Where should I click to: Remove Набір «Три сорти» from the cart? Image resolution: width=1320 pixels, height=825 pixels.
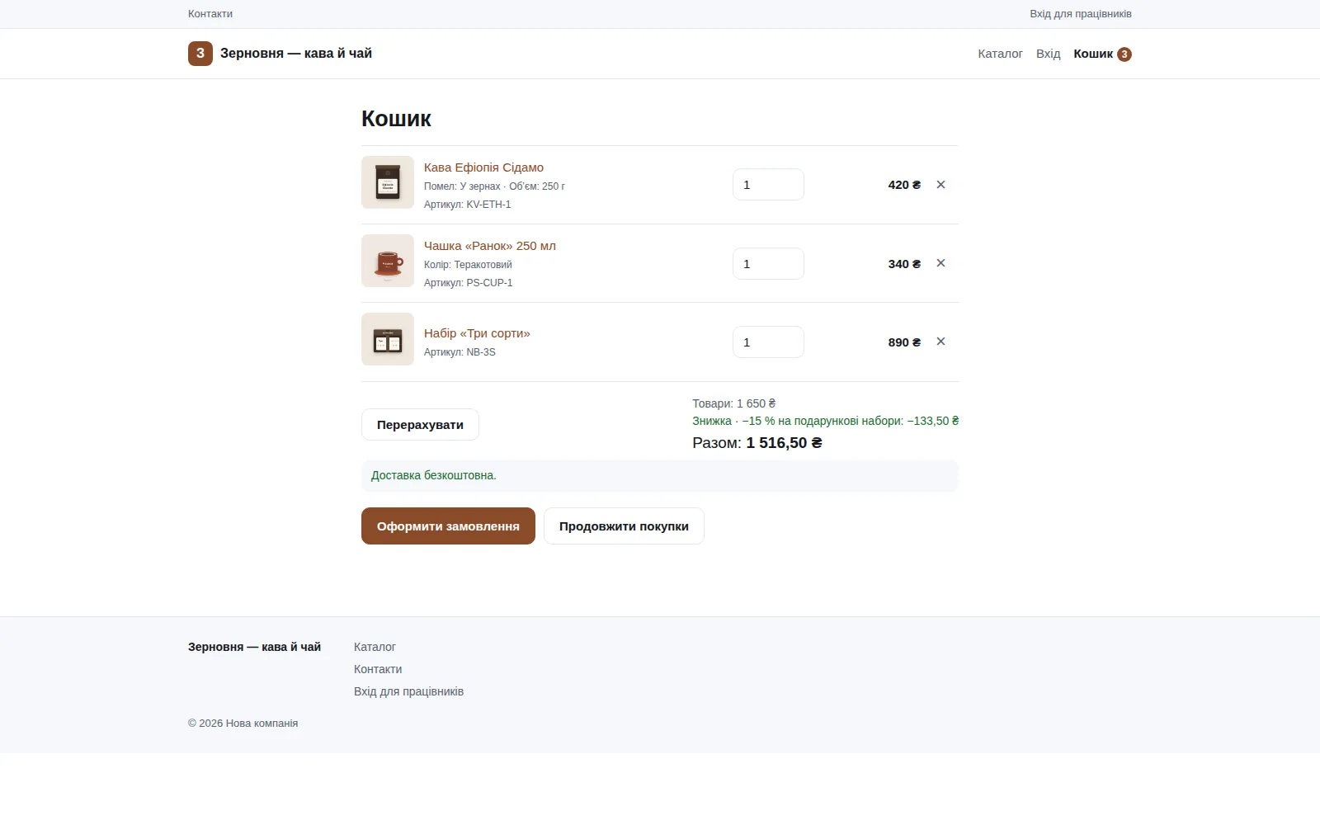(x=940, y=342)
